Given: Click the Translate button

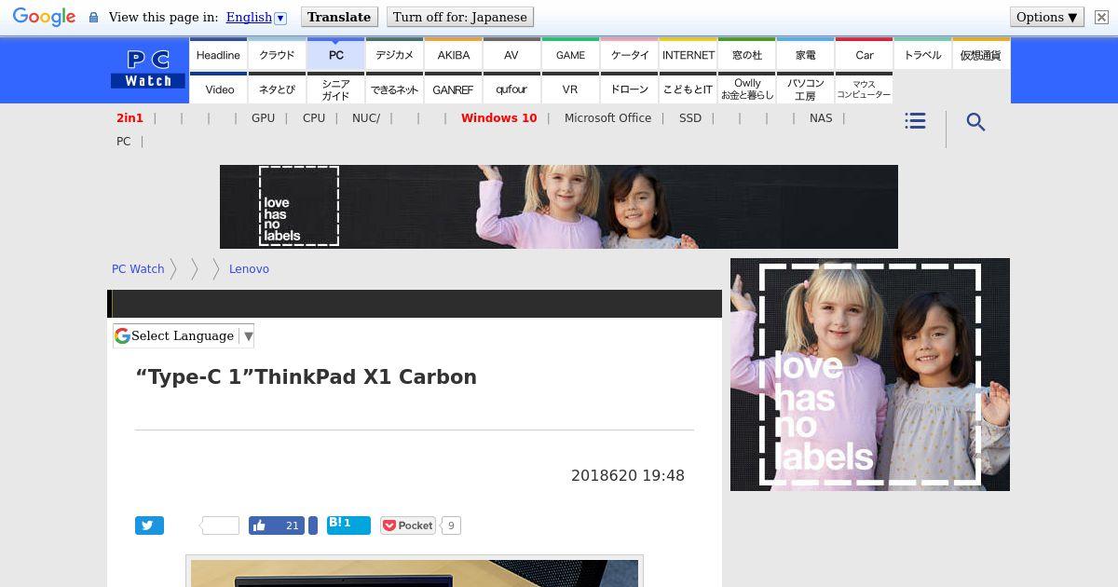Looking at the screenshot, I should (339, 17).
